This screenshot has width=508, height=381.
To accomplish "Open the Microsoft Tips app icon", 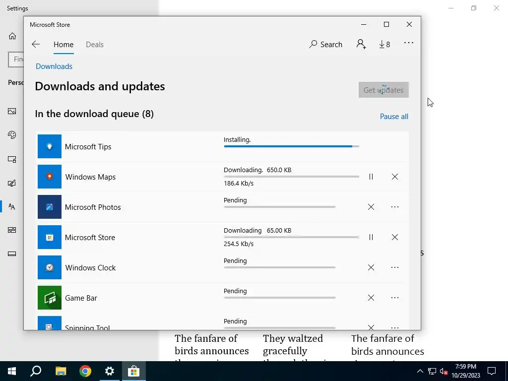I will tap(50, 146).
